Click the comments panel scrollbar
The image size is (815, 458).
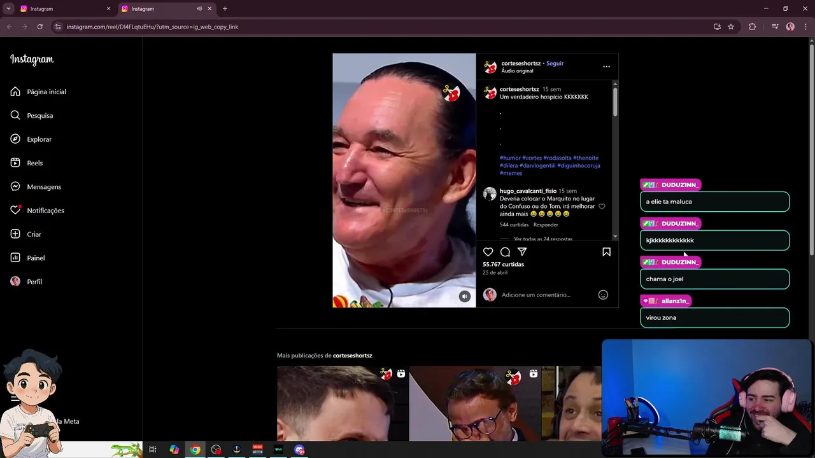click(x=615, y=102)
